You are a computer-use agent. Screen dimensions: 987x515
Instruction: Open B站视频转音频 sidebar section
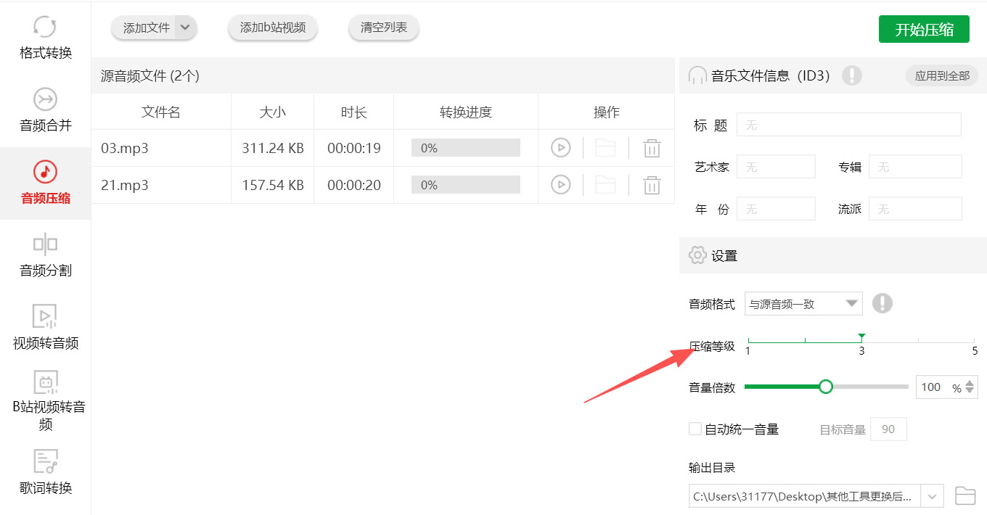45,400
